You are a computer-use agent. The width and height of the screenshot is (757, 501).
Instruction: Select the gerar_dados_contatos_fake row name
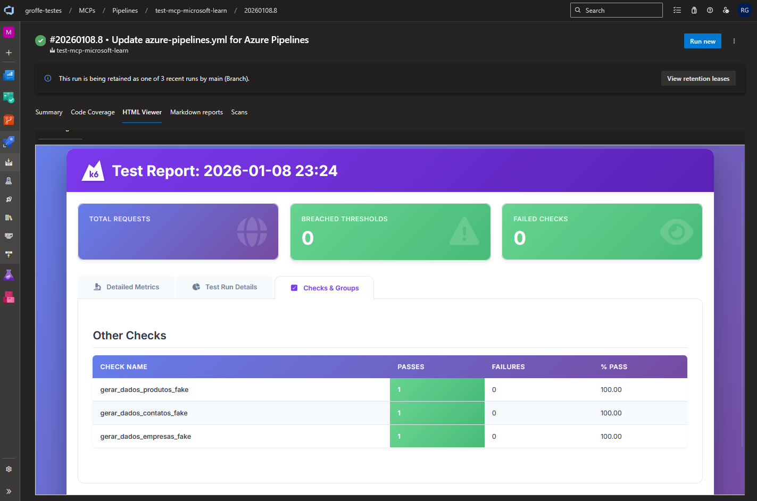point(144,413)
